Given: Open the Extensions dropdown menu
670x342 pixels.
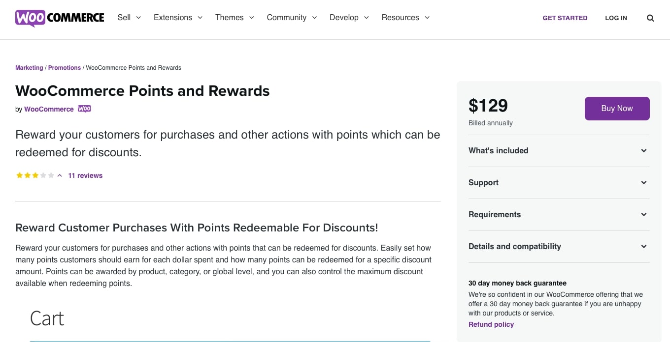Looking at the screenshot, I should coord(178,18).
